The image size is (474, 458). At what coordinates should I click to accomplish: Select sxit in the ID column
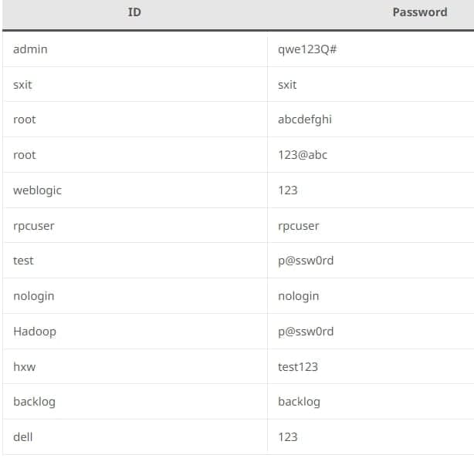pyautogui.click(x=23, y=85)
